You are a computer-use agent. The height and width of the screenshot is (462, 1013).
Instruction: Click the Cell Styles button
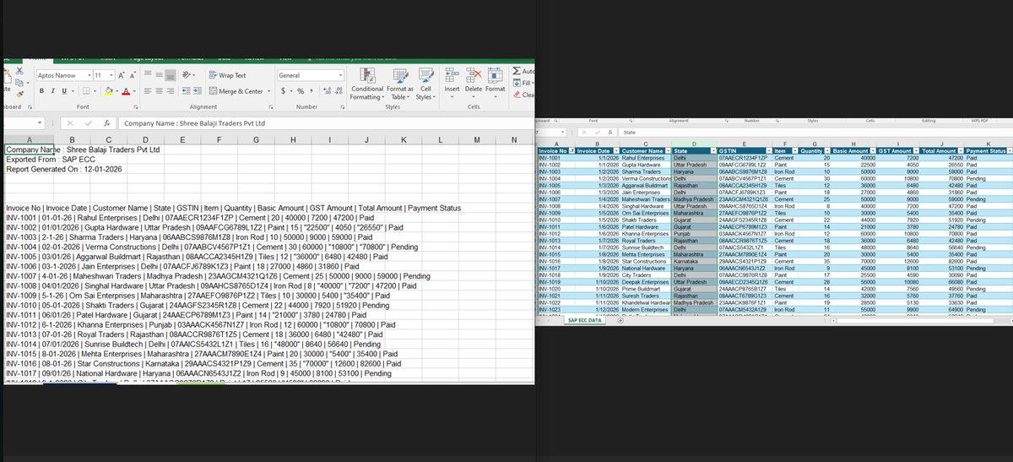(x=425, y=84)
